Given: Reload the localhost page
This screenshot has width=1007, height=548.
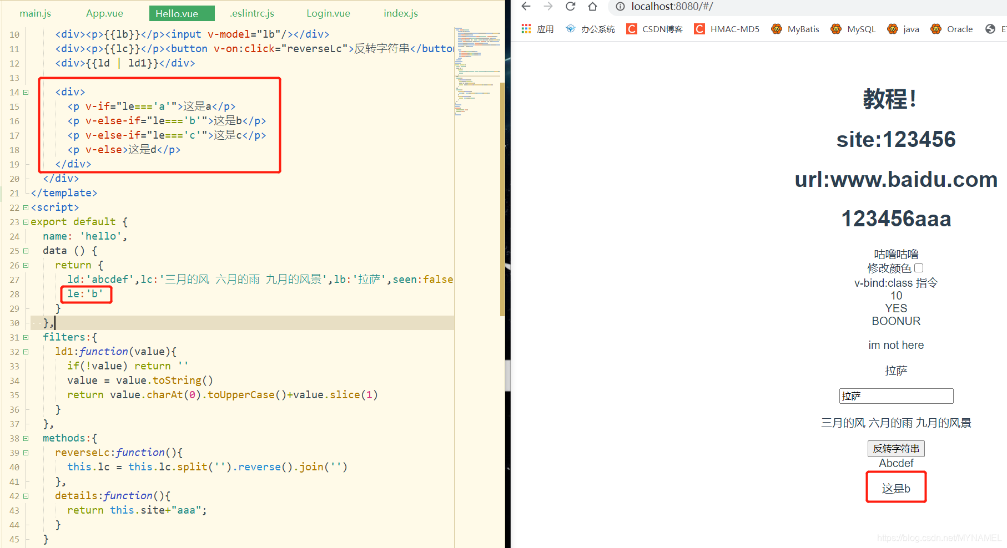Looking at the screenshot, I should (x=570, y=7).
